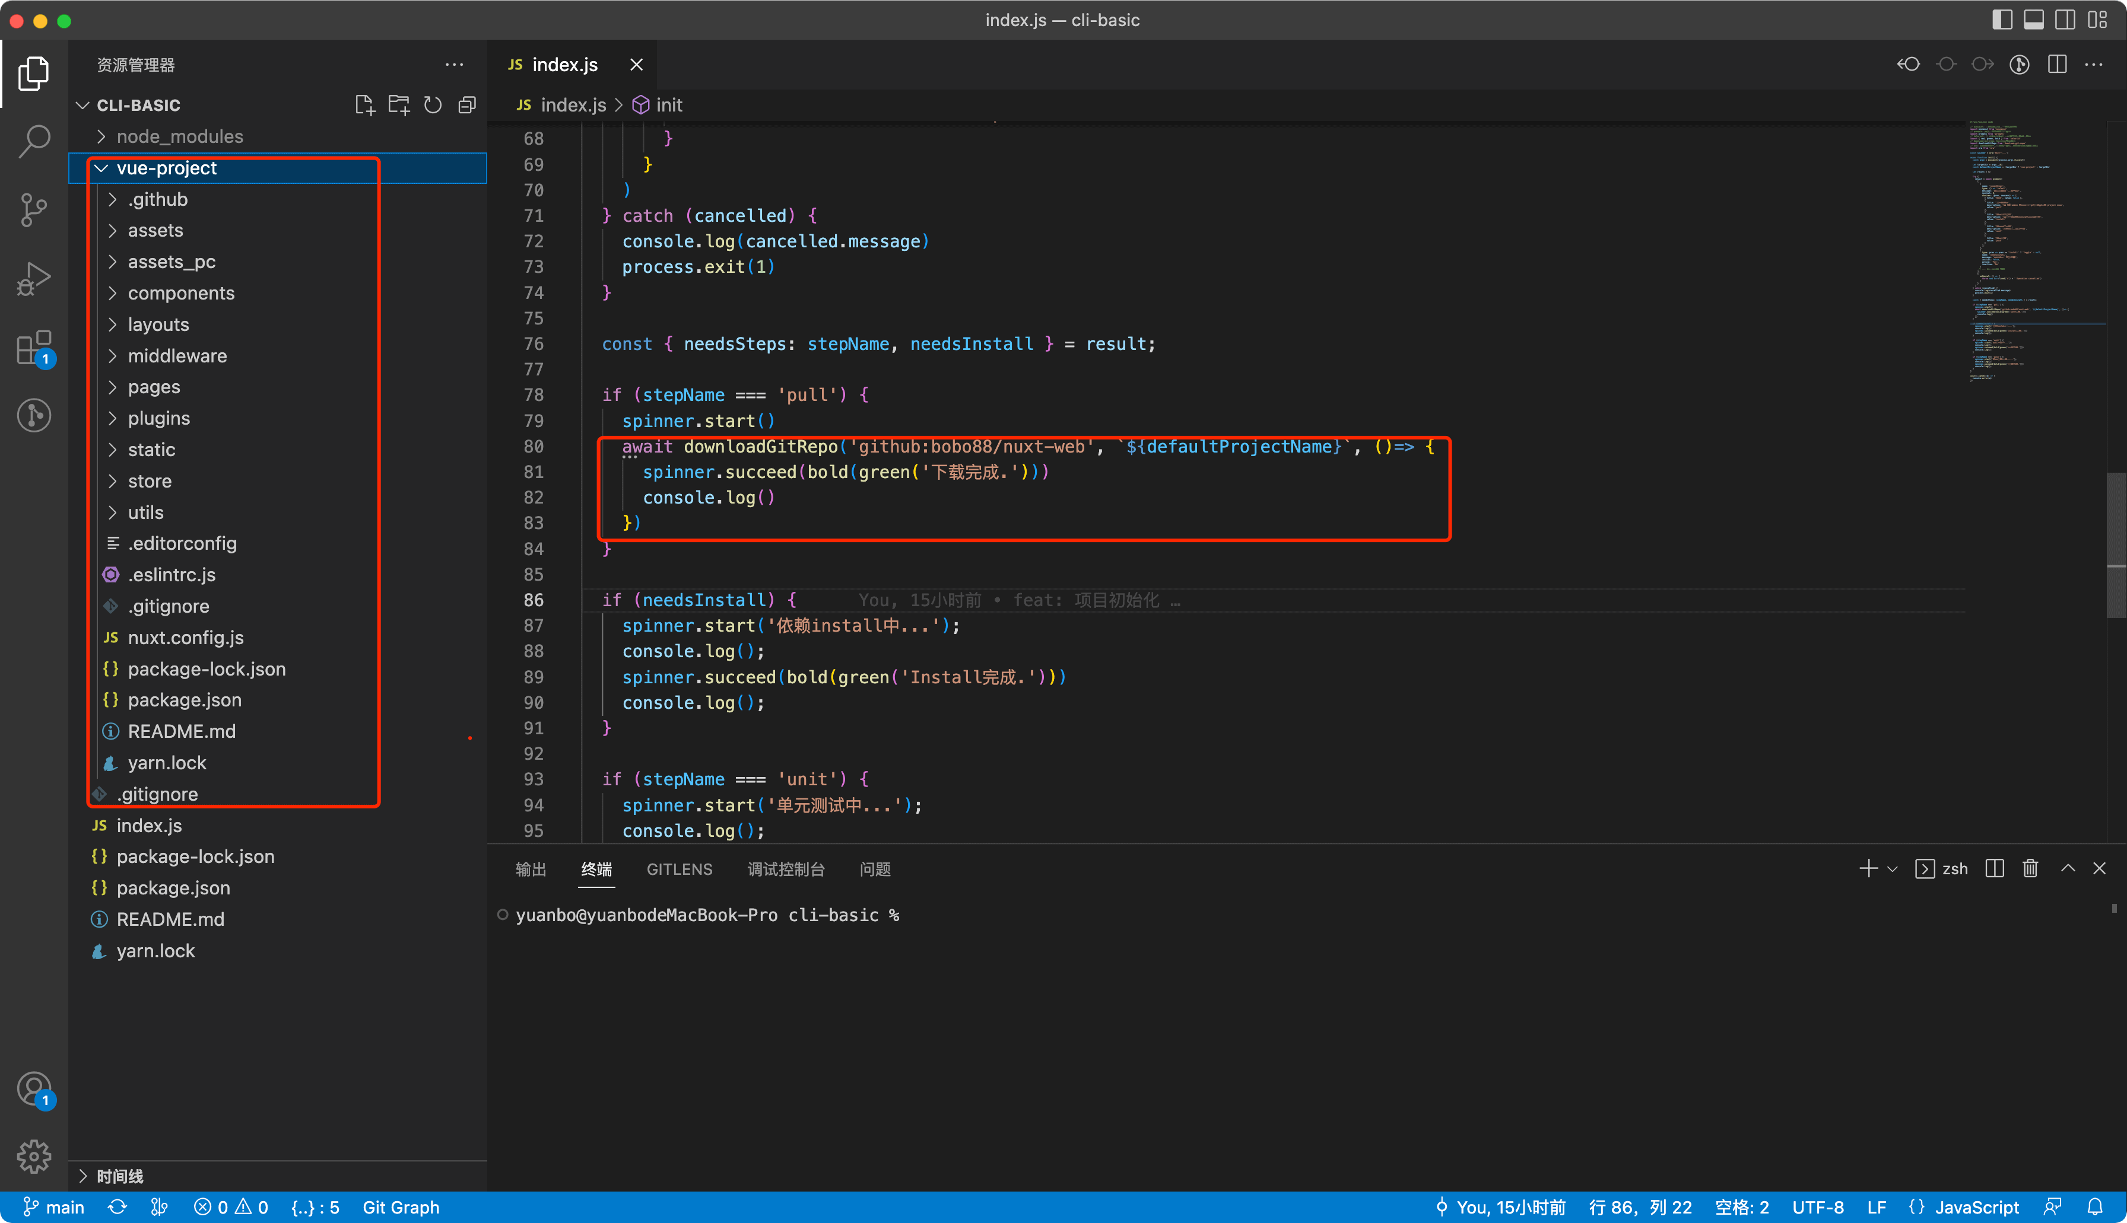The width and height of the screenshot is (2127, 1223).
Task: Open Explorer panel more actions menu
Action: (x=455, y=65)
